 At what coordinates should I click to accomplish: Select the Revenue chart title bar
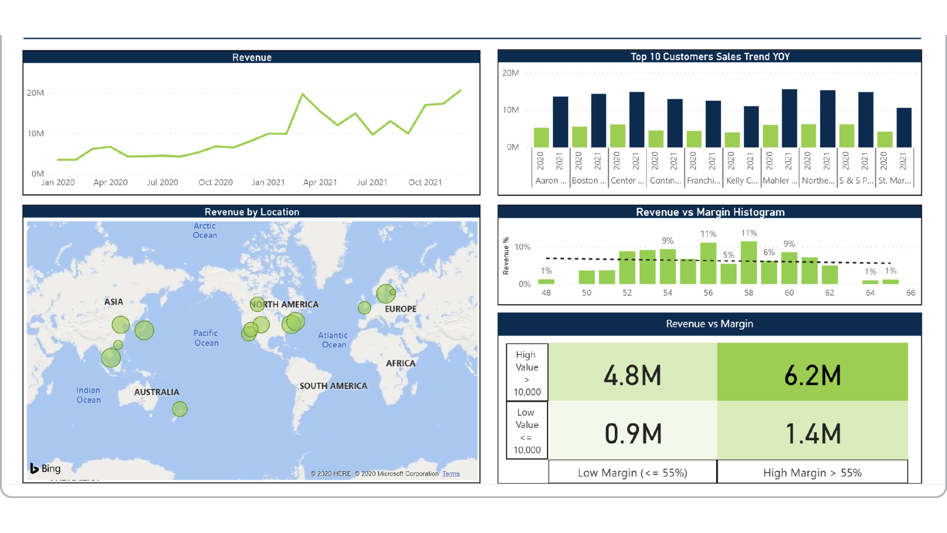(252, 57)
